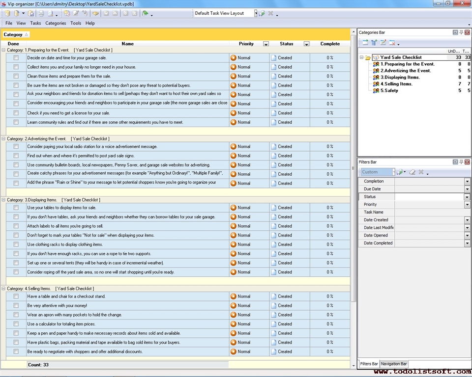Check Done box for 'Decide on date and time'
This screenshot has height=377, width=472.
click(16, 58)
